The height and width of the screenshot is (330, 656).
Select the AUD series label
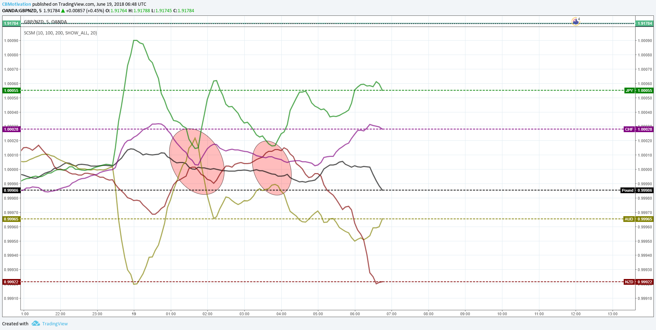pos(629,219)
